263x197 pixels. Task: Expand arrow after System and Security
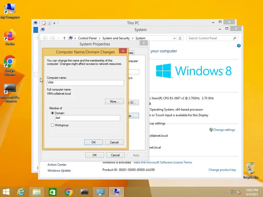pyautogui.click(x=133, y=38)
